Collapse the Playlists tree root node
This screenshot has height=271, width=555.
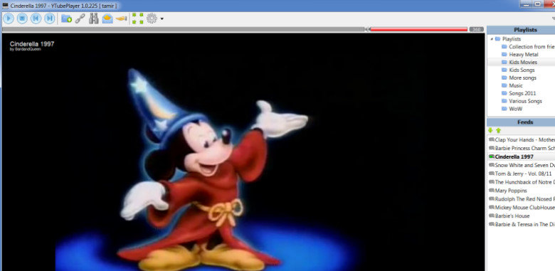(492, 39)
